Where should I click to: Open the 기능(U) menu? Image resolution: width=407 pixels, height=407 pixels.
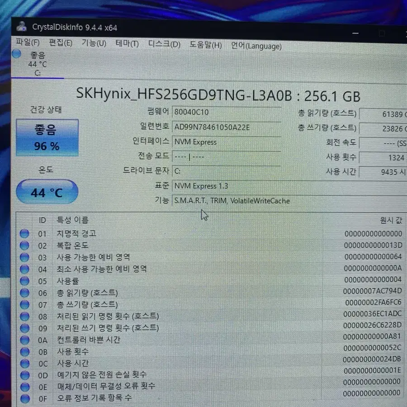[94, 43]
